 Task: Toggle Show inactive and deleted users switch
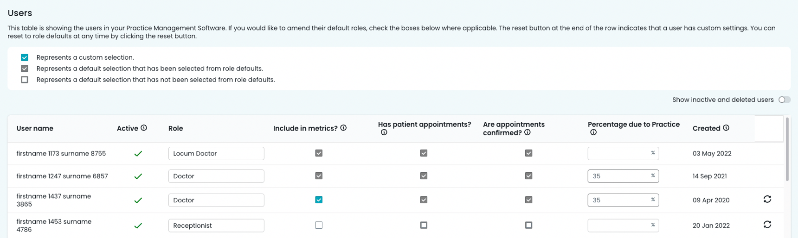(x=784, y=100)
